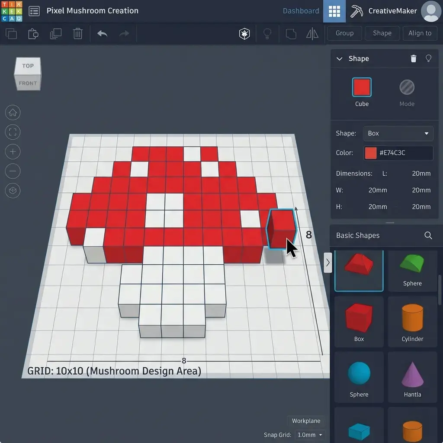Screen dimensions: 443x443
Task: Click the Copy toolbar icon
Action: coord(11,34)
